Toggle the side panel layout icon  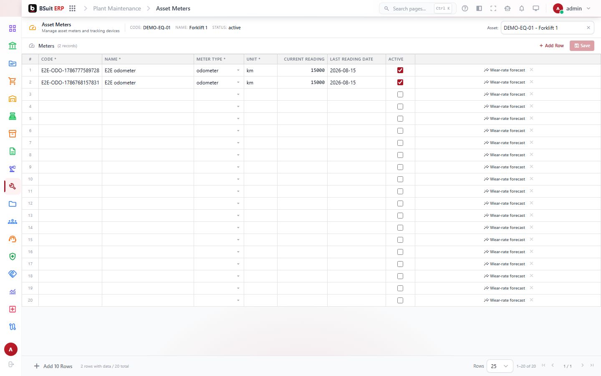(x=479, y=8)
